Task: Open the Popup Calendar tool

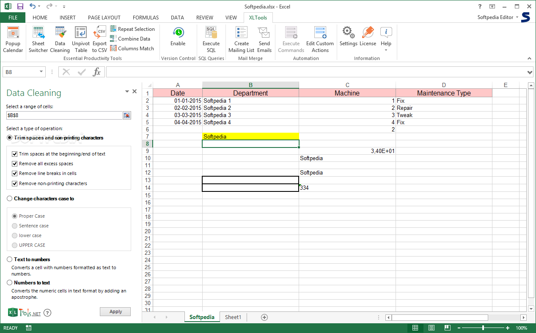Action: point(13,39)
